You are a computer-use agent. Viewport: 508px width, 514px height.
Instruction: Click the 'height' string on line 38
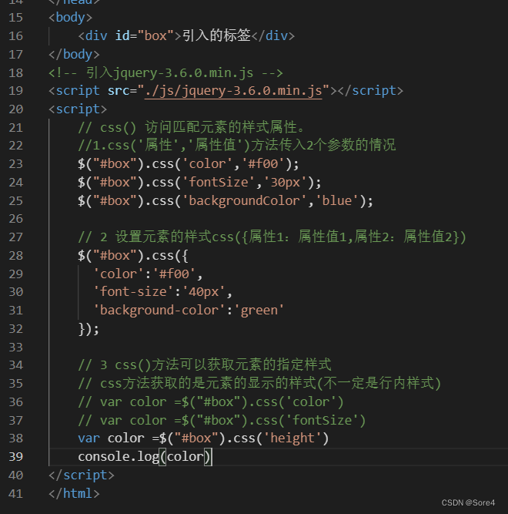pos(292,438)
